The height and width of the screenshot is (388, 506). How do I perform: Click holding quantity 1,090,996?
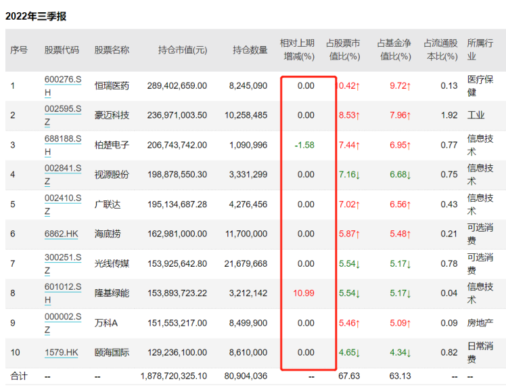[248, 145]
